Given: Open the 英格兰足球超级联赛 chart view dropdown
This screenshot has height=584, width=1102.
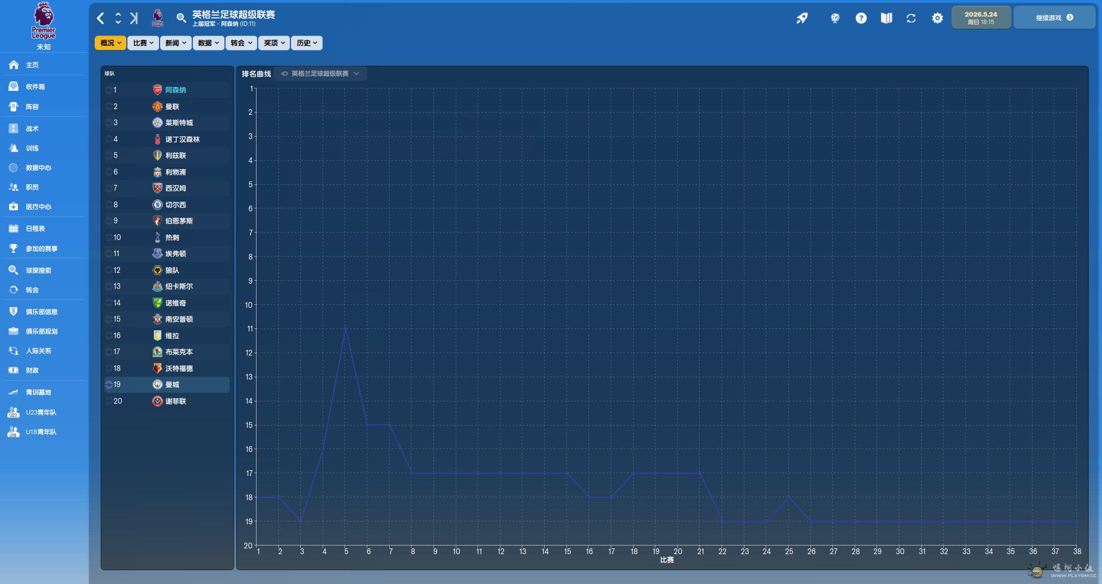Looking at the screenshot, I should [x=320, y=74].
